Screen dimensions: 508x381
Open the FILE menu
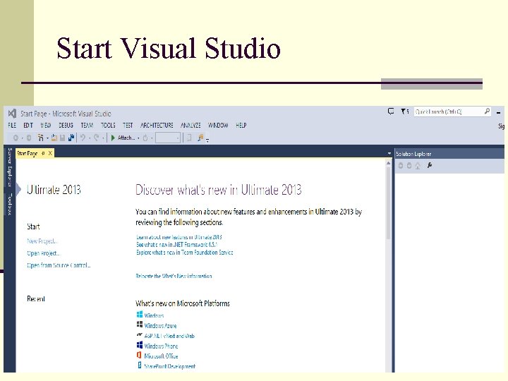(x=12, y=126)
